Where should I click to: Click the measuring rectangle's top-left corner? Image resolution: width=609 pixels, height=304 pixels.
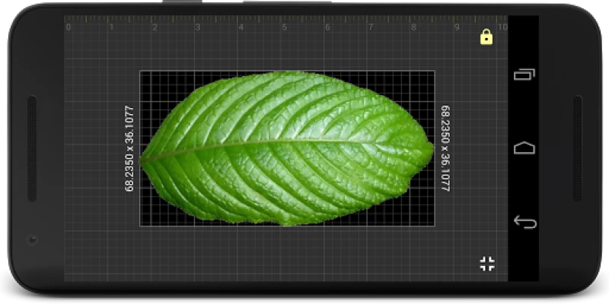pyautogui.click(x=140, y=71)
